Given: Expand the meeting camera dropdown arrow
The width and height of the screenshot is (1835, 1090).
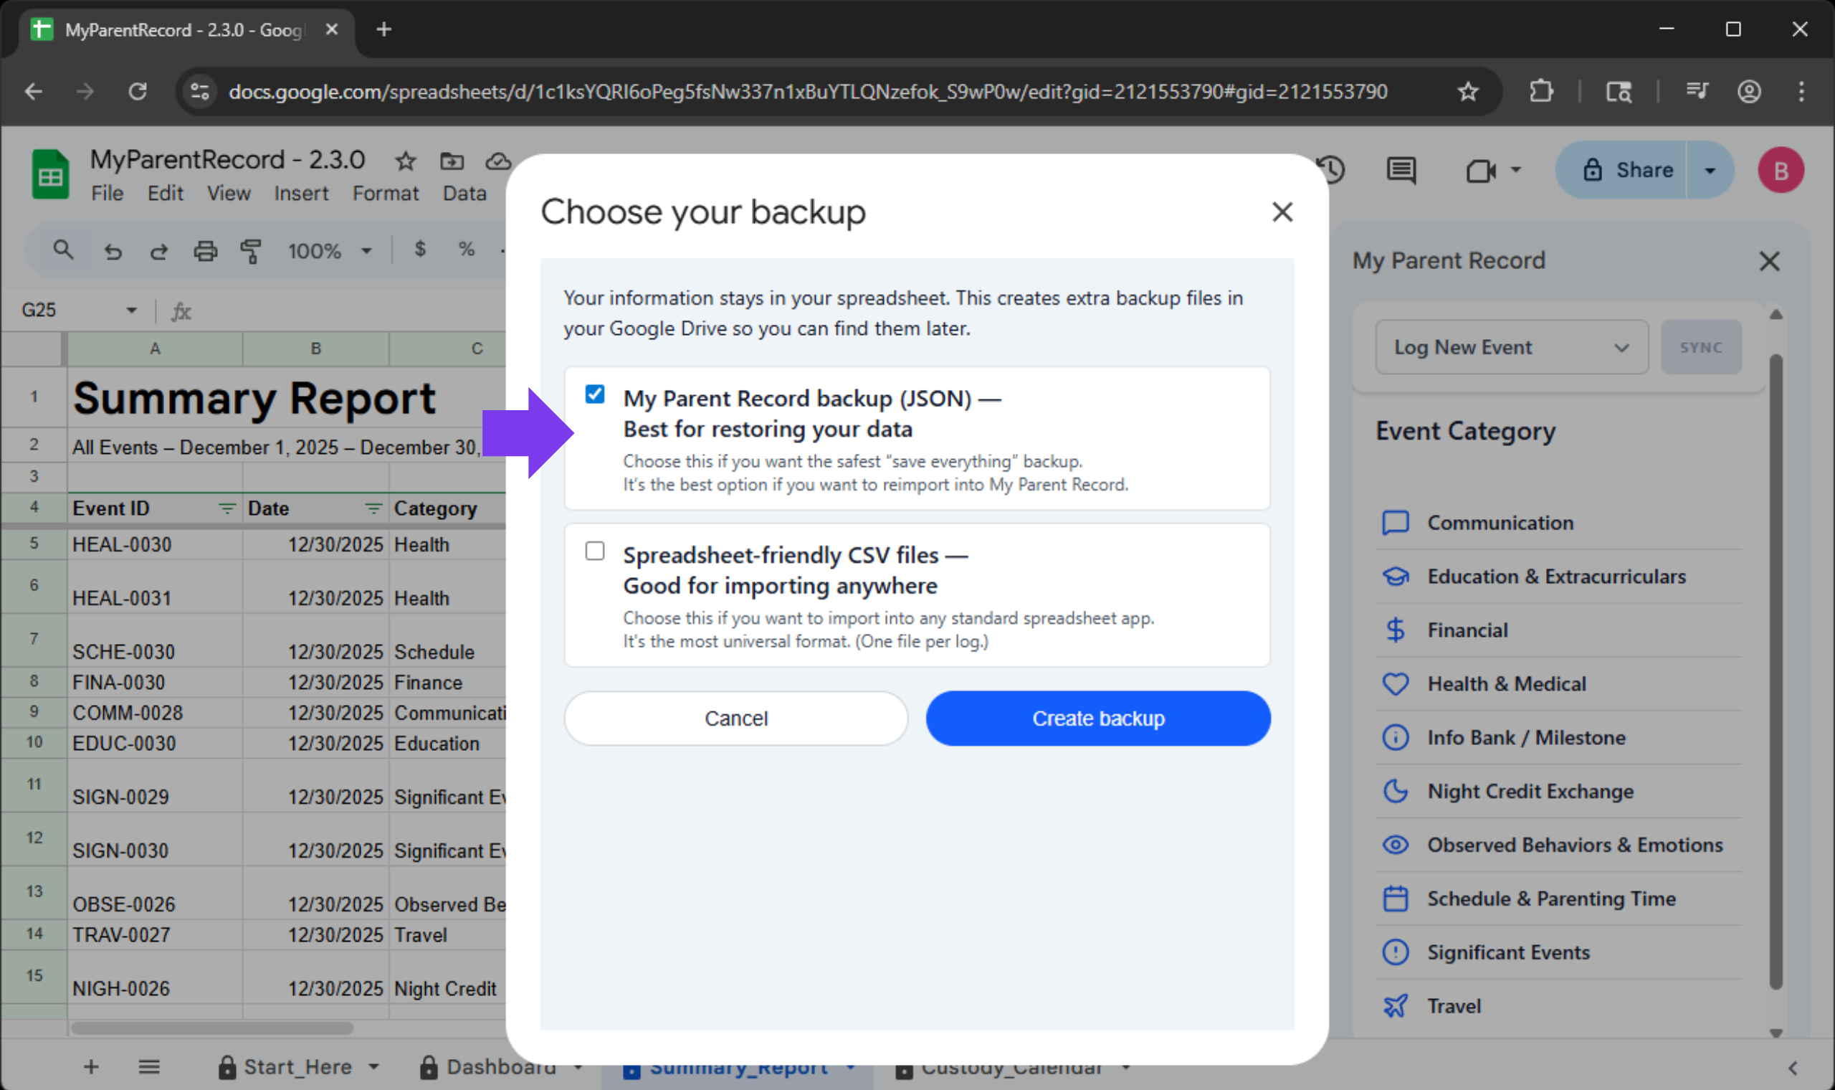Looking at the screenshot, I should pos(1516,171).
